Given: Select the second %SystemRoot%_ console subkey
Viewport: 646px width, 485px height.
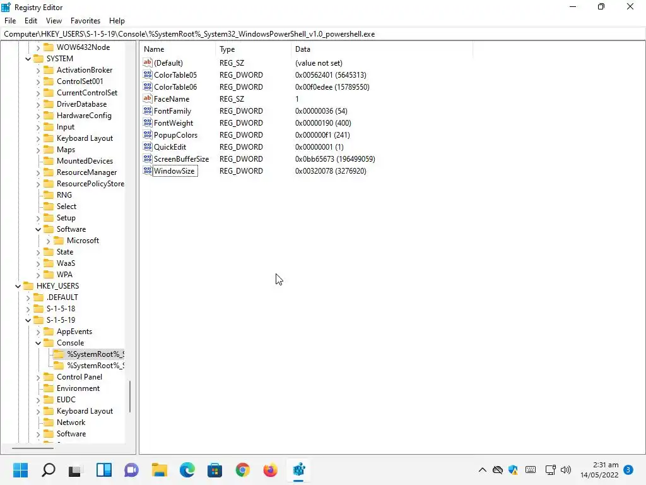Looking at the screenshot, I should 96,366.
